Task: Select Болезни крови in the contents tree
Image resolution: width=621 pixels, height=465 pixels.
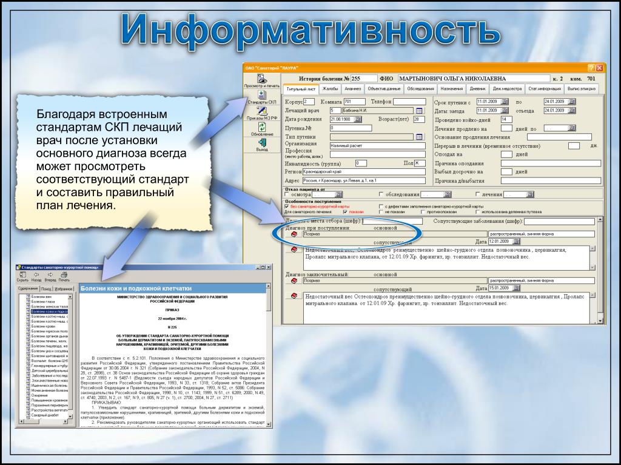Action: (43, 326)
